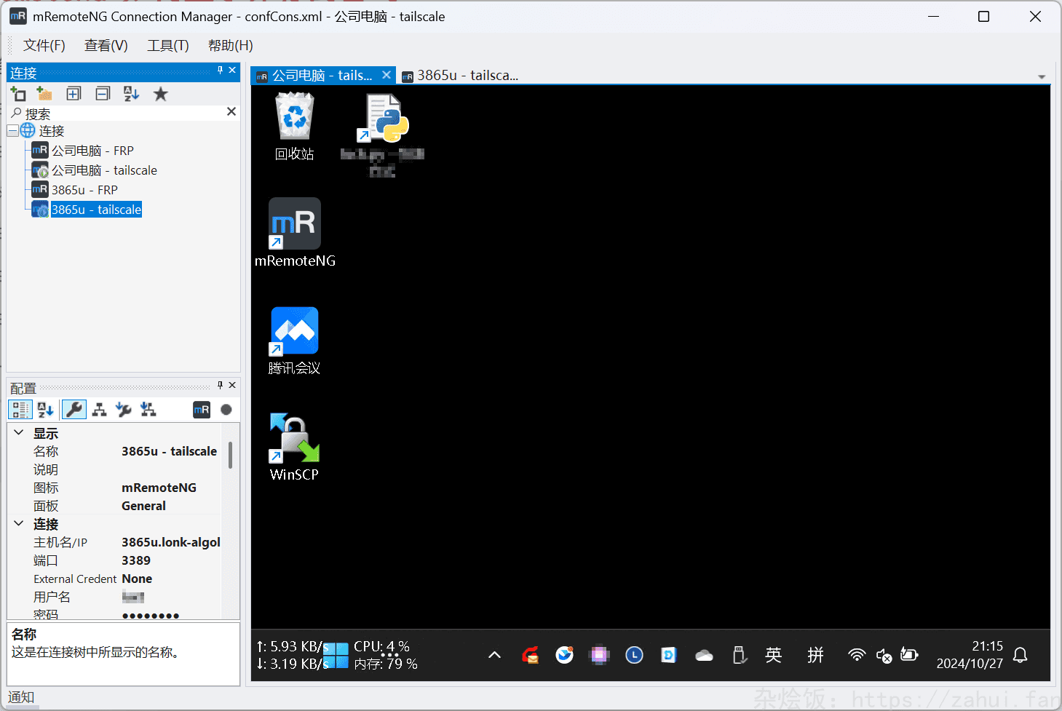Click the Favorites star icon
The height and width of the screenshot is (711, 1062).
point(161,94)
